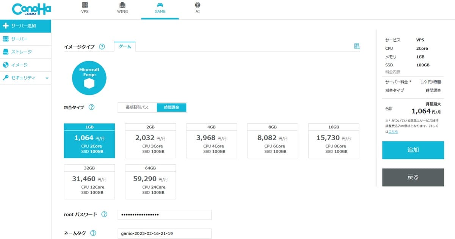Viewport: 455px width, 239px height.
Task: Click help icon next to イメージタイプ
Action: point(102,47)
